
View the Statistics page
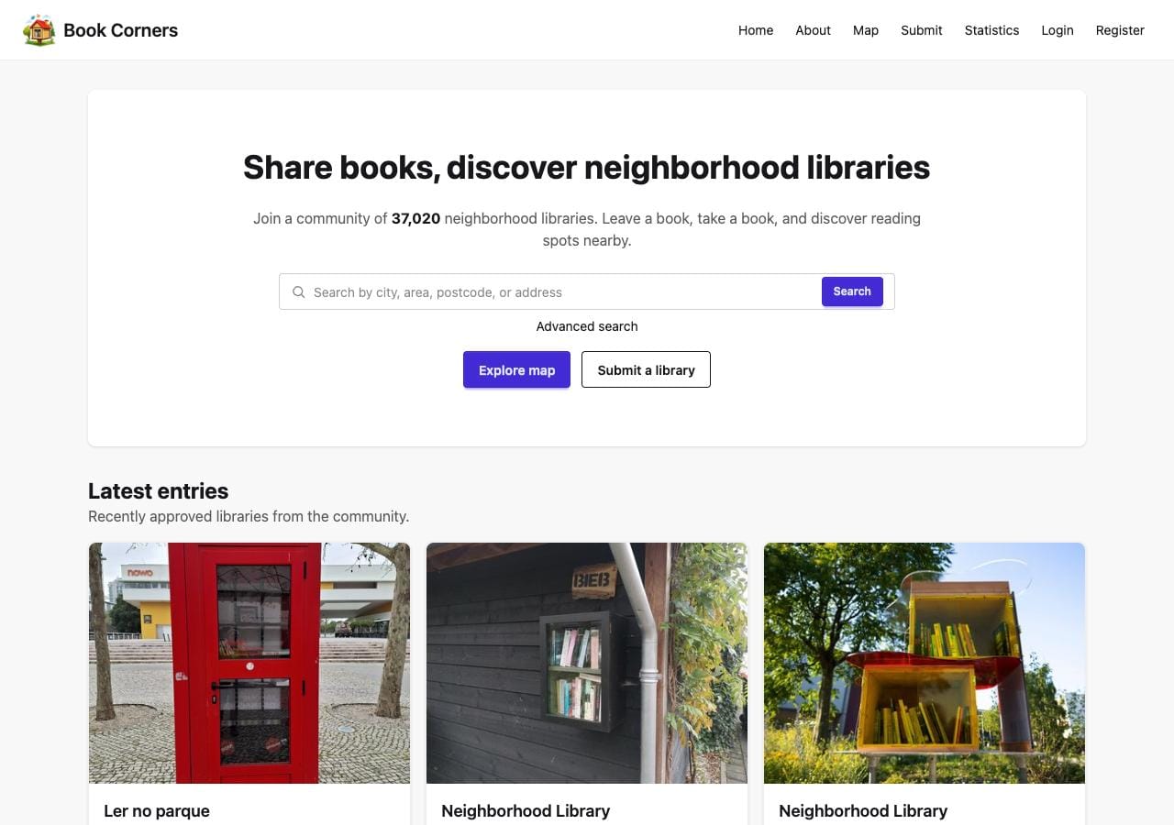(991, 30)
